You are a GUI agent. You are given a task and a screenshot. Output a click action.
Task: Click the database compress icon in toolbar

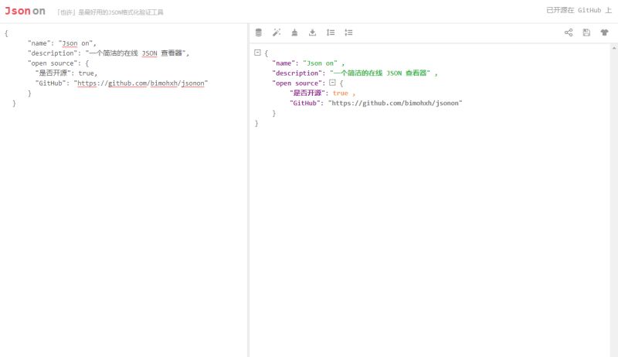click(259, 32)
